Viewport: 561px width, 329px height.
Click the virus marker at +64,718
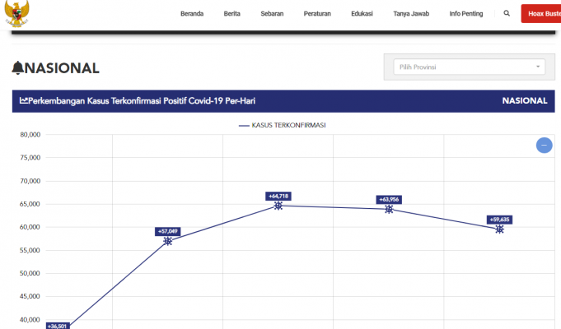pyautogui.click(x=278, y=206)
